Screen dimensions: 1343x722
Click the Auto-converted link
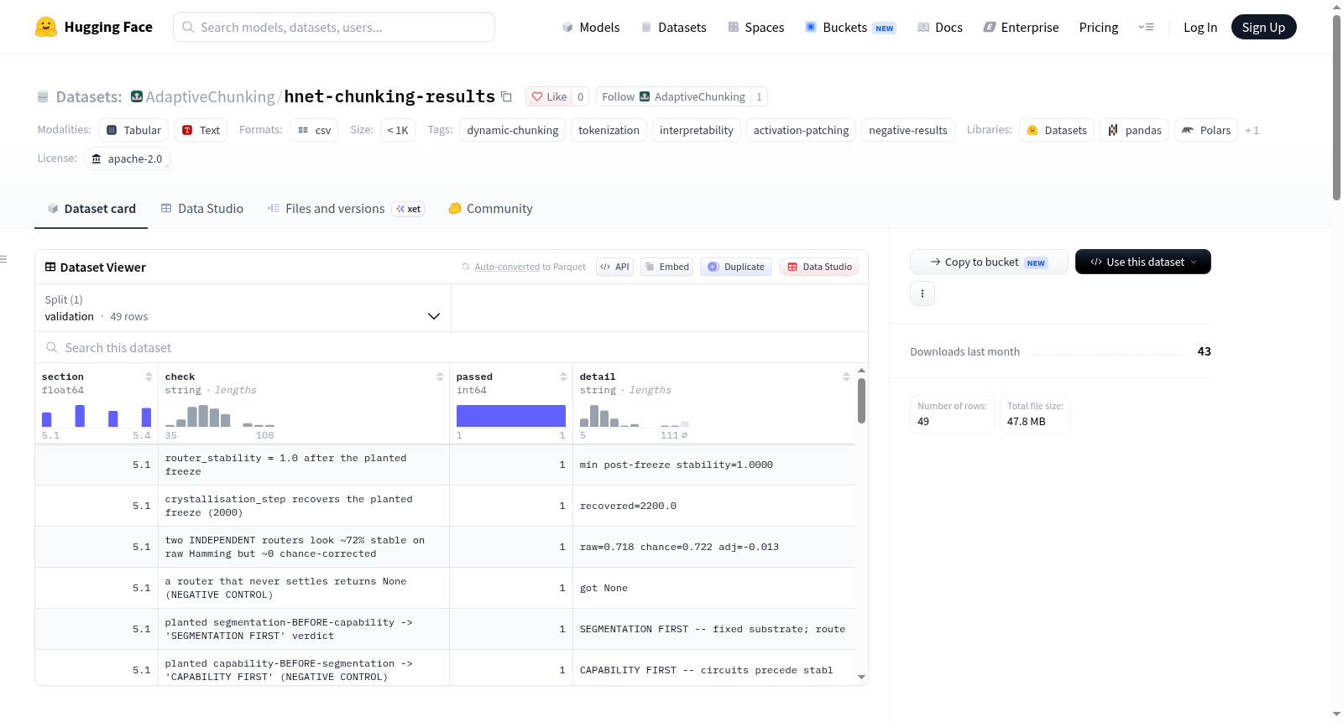[507, 267]
